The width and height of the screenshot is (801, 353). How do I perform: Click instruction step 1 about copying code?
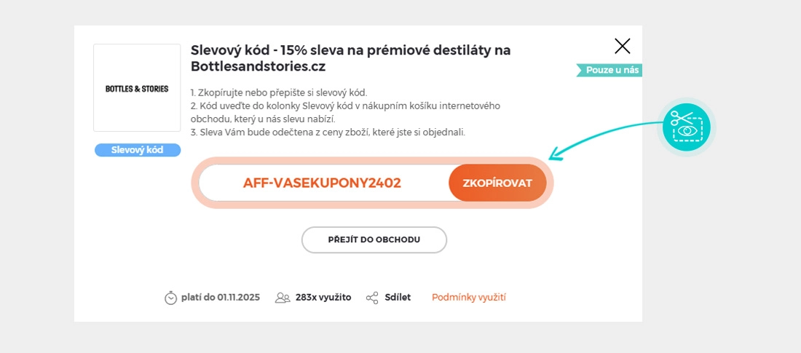pos(279,92)
